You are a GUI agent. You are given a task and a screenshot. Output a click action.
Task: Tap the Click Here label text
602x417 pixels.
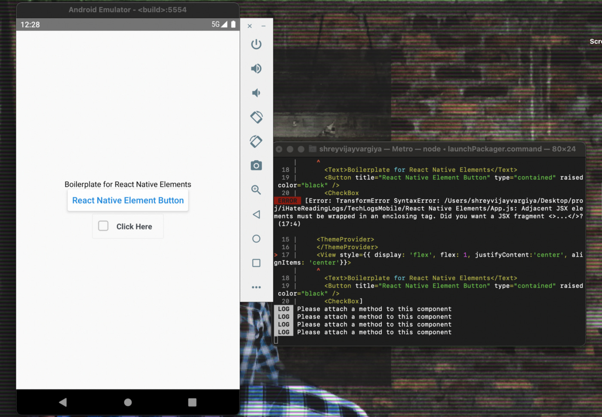(134, 227)
